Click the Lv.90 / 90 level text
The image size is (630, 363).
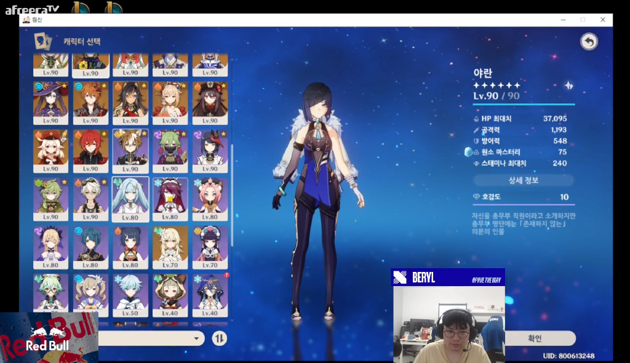pos(496,96)
